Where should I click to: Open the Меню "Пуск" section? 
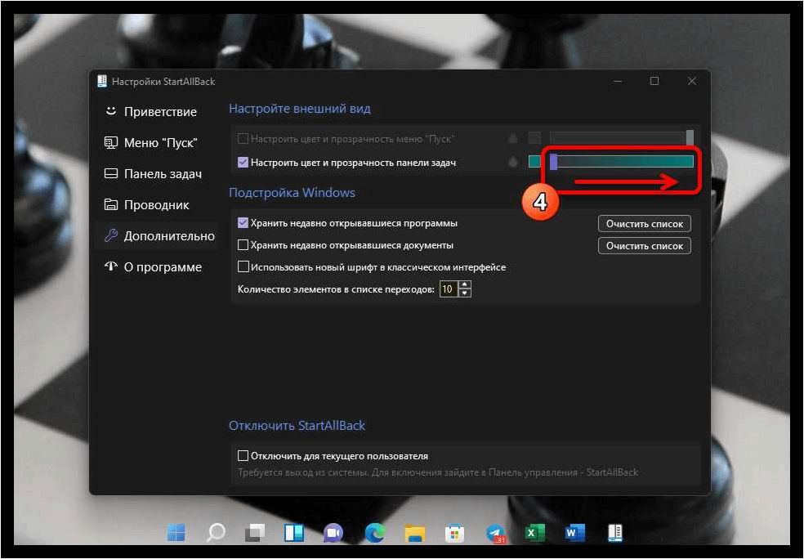click(x=150, y=143)
